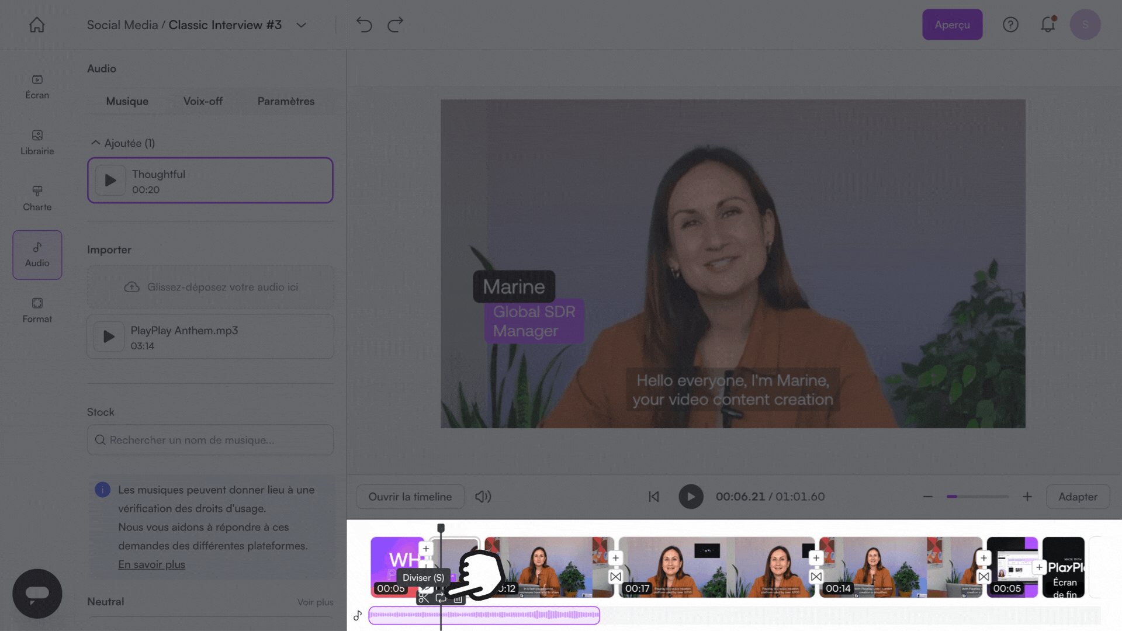Expand Neutral category with Voir plus
The width and height of the screenshot is (1122, 631).
click(x=315, y=602)
